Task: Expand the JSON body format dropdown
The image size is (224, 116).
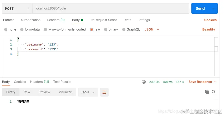Action: click(x=152, y=29)
